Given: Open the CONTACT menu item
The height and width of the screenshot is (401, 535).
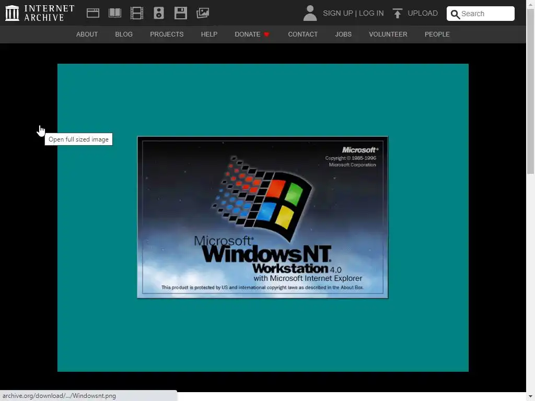Looking at the screenshot, I should click(303, 34).
